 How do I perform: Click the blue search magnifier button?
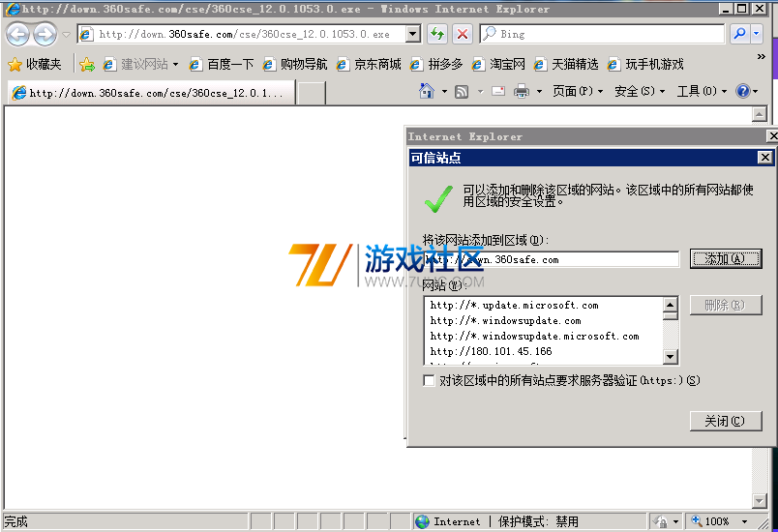pos(739,34)
